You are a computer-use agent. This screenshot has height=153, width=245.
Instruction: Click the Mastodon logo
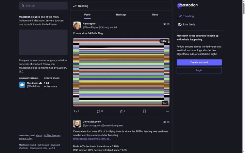click(x=187, y=6)
